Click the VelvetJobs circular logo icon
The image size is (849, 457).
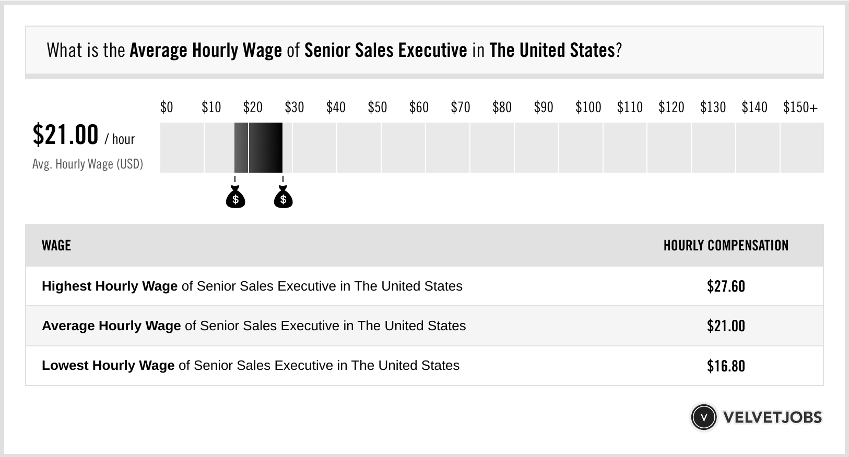704,417
